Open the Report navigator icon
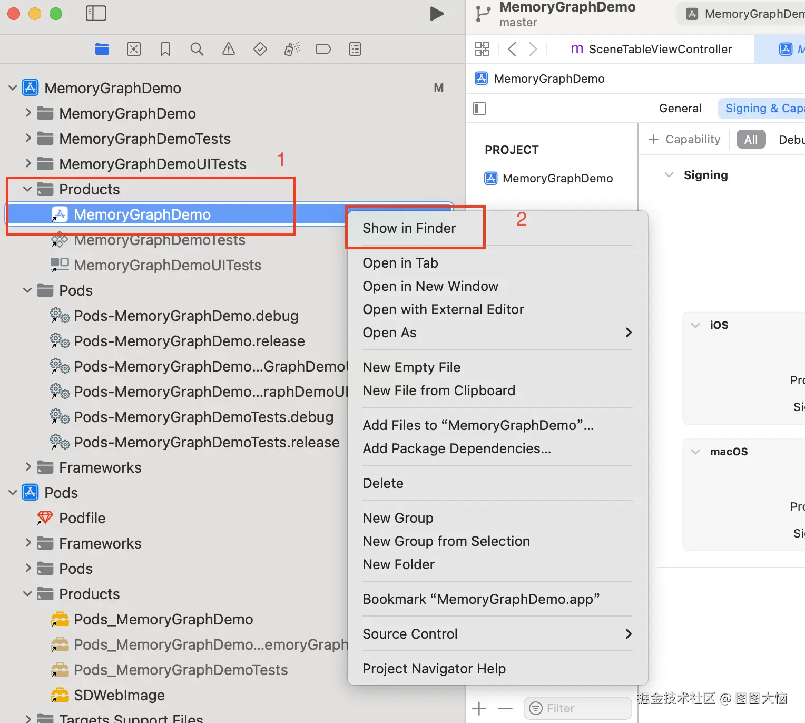805x723 pixels. pyautogui.click(x=355, y=49)
